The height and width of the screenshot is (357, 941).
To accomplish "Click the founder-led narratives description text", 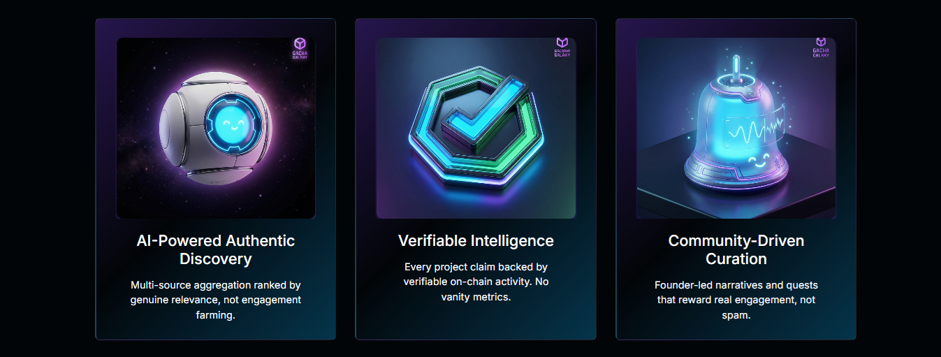I will [736, 300].
